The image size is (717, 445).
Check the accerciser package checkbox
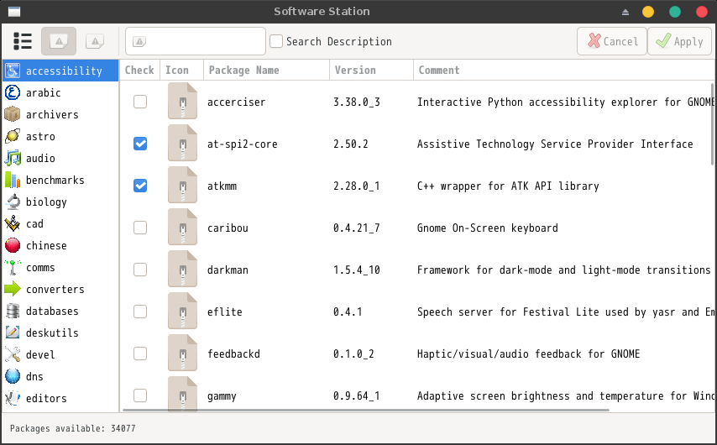pyautogui.click(x=140, y=102)
